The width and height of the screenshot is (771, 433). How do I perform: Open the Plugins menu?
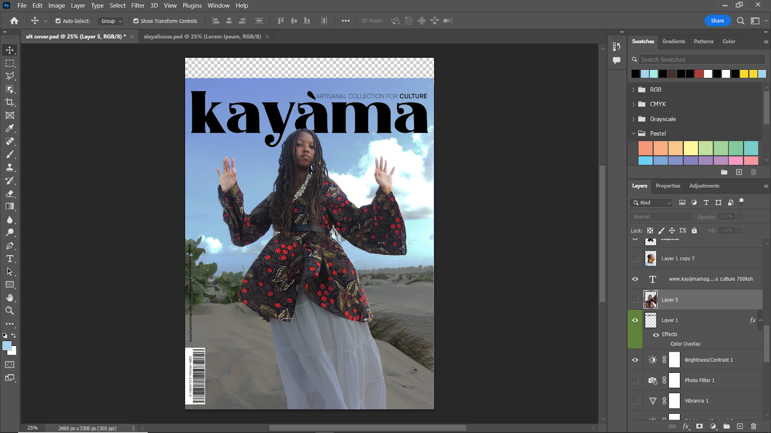tap(192, 6)
